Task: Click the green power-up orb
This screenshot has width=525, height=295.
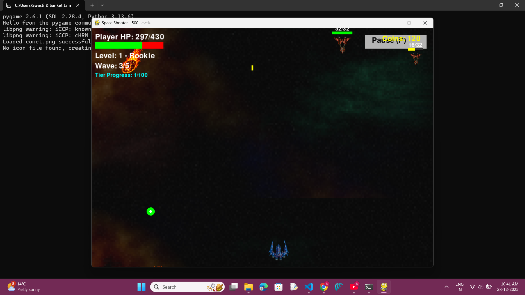Action: (151, 211)
